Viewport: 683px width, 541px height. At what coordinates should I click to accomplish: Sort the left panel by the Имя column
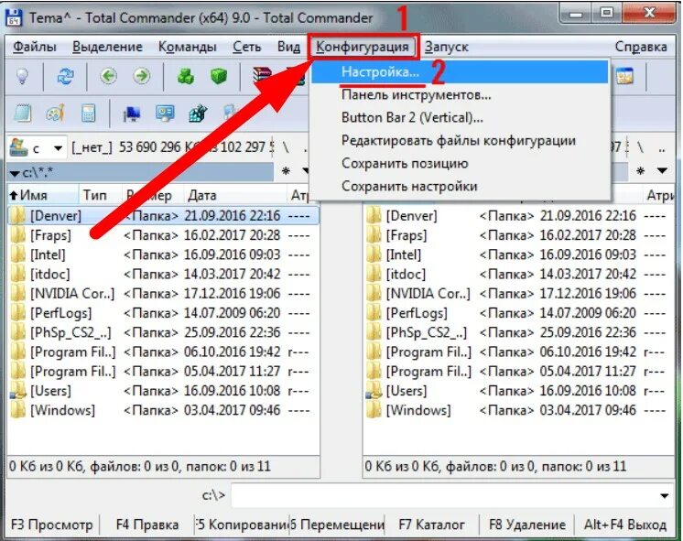pyautogui.click(x=43, y=195)
